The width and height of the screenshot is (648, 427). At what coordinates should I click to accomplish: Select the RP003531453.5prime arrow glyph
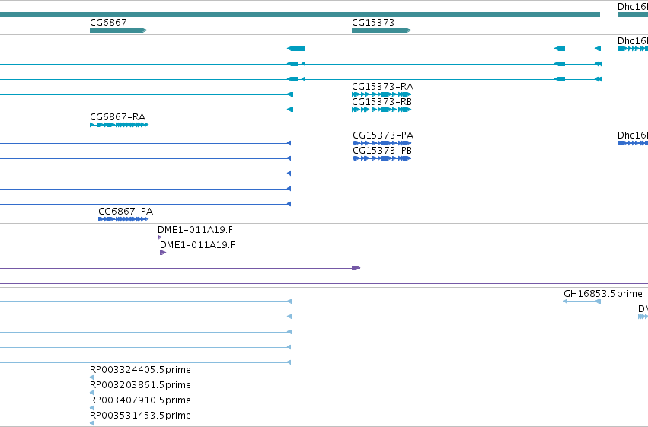click(x=91, y=423)
